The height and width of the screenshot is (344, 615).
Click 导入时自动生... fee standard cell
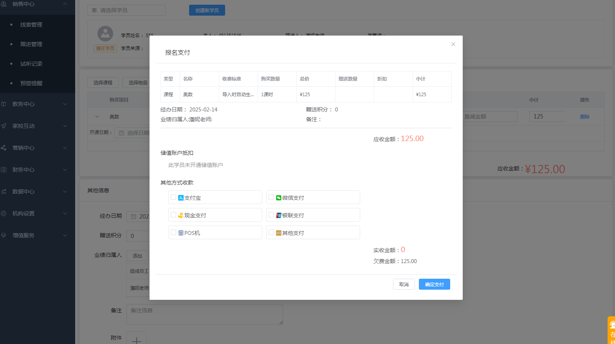[238, 95]
